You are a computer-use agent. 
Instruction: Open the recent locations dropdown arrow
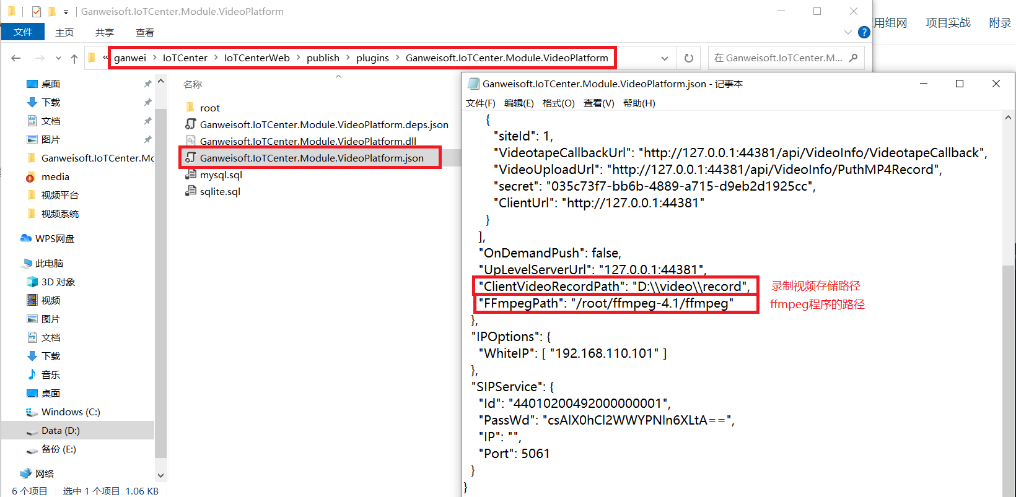pos(58,58)
